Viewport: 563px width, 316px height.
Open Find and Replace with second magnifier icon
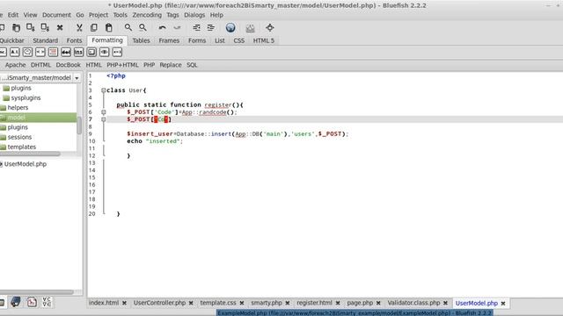point(143,27)
